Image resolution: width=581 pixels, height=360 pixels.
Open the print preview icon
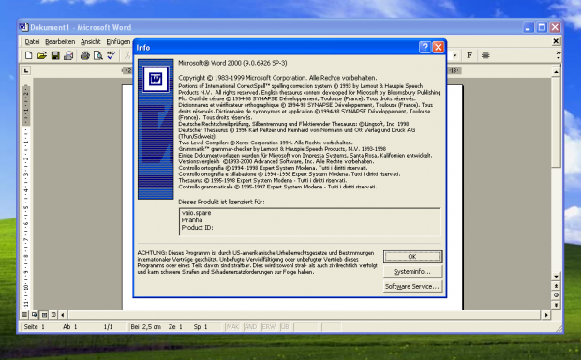pyautogui.click(x=98, y=55)
